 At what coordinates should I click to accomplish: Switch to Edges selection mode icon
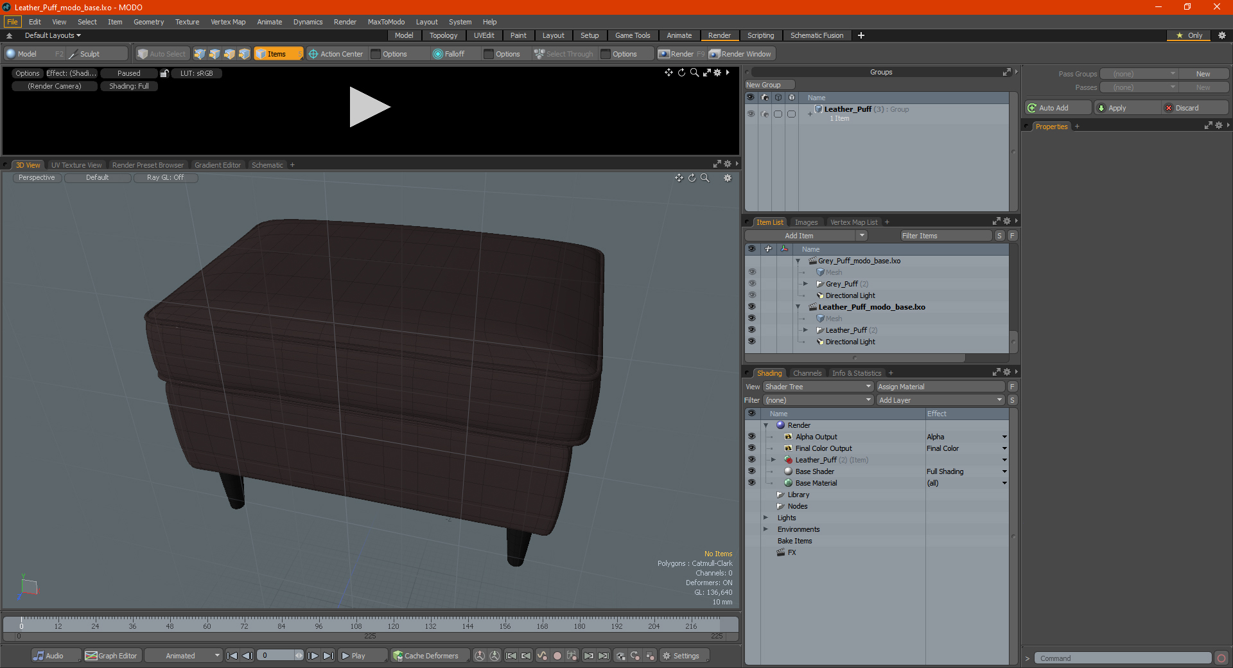(x=214, y=54)
